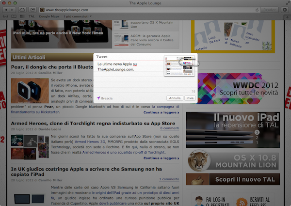Image resolution: width=291 pixels, height=206 pixels.
Task: Follow the 'dovrà pubblicare' link
Action: coord(113,203)
